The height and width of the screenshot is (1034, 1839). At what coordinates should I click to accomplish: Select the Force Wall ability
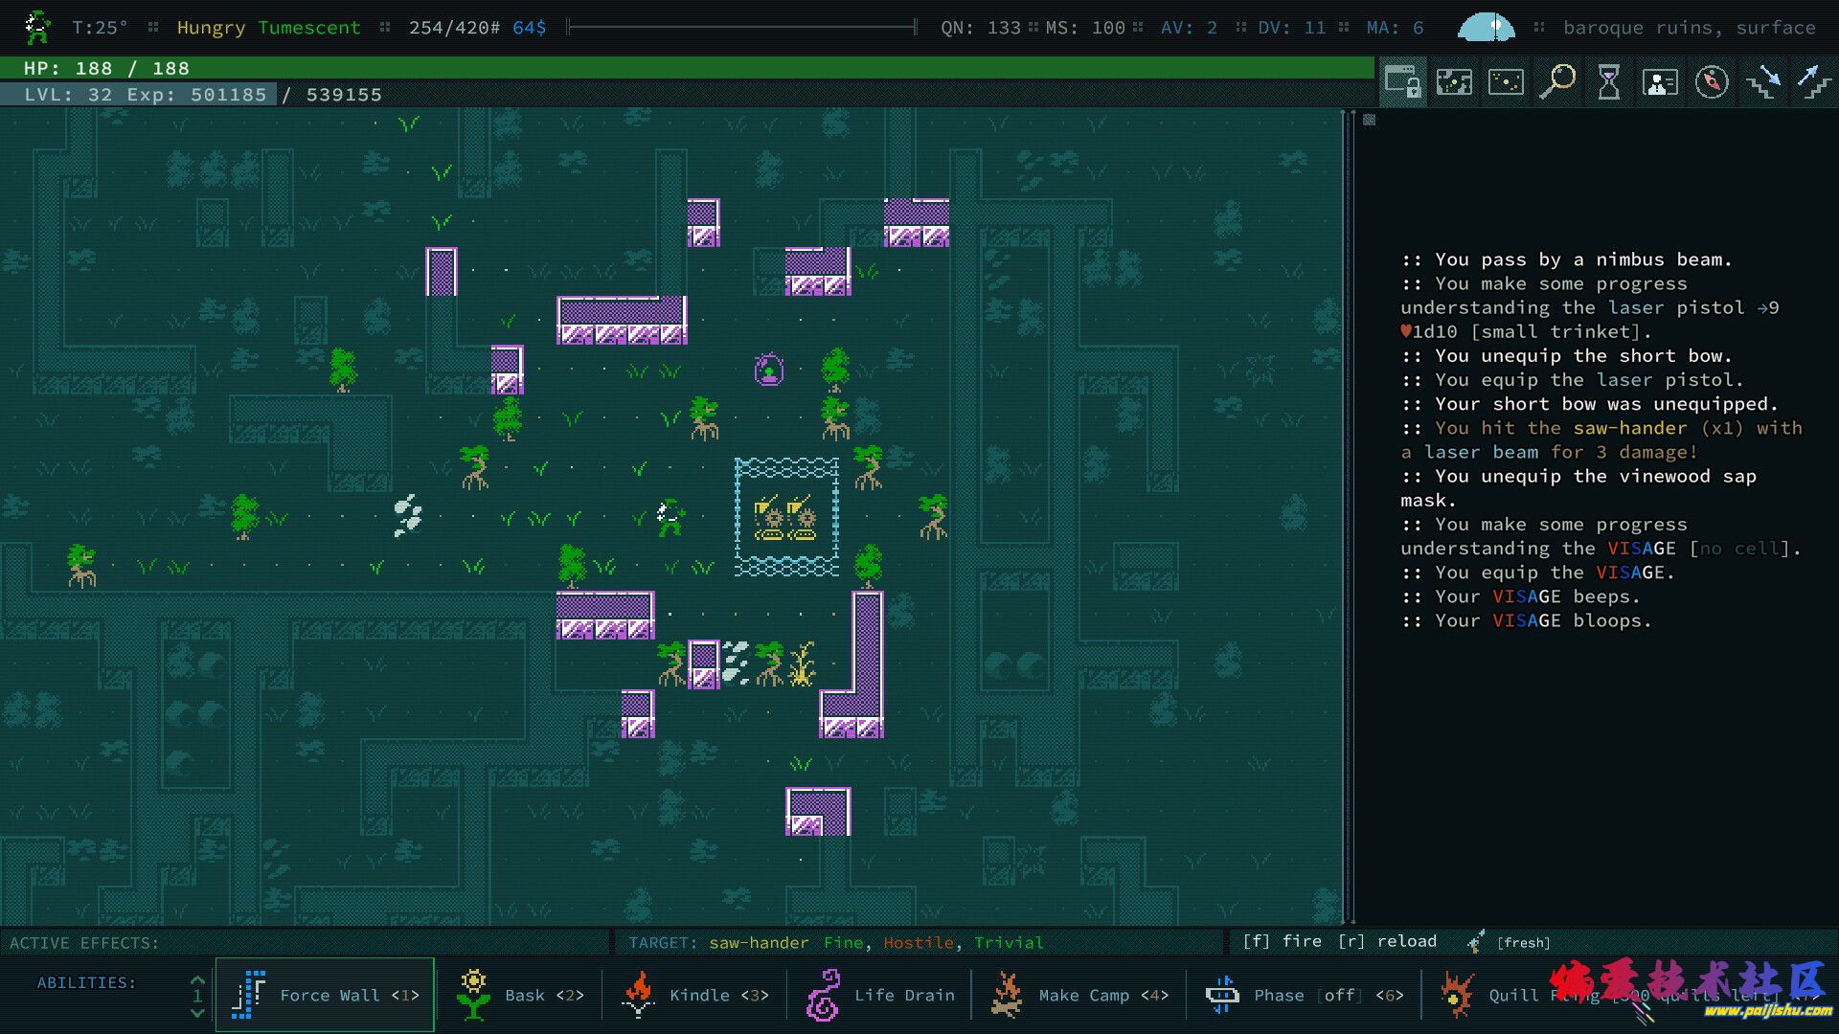pyautogui.click(x=326, y=995)
